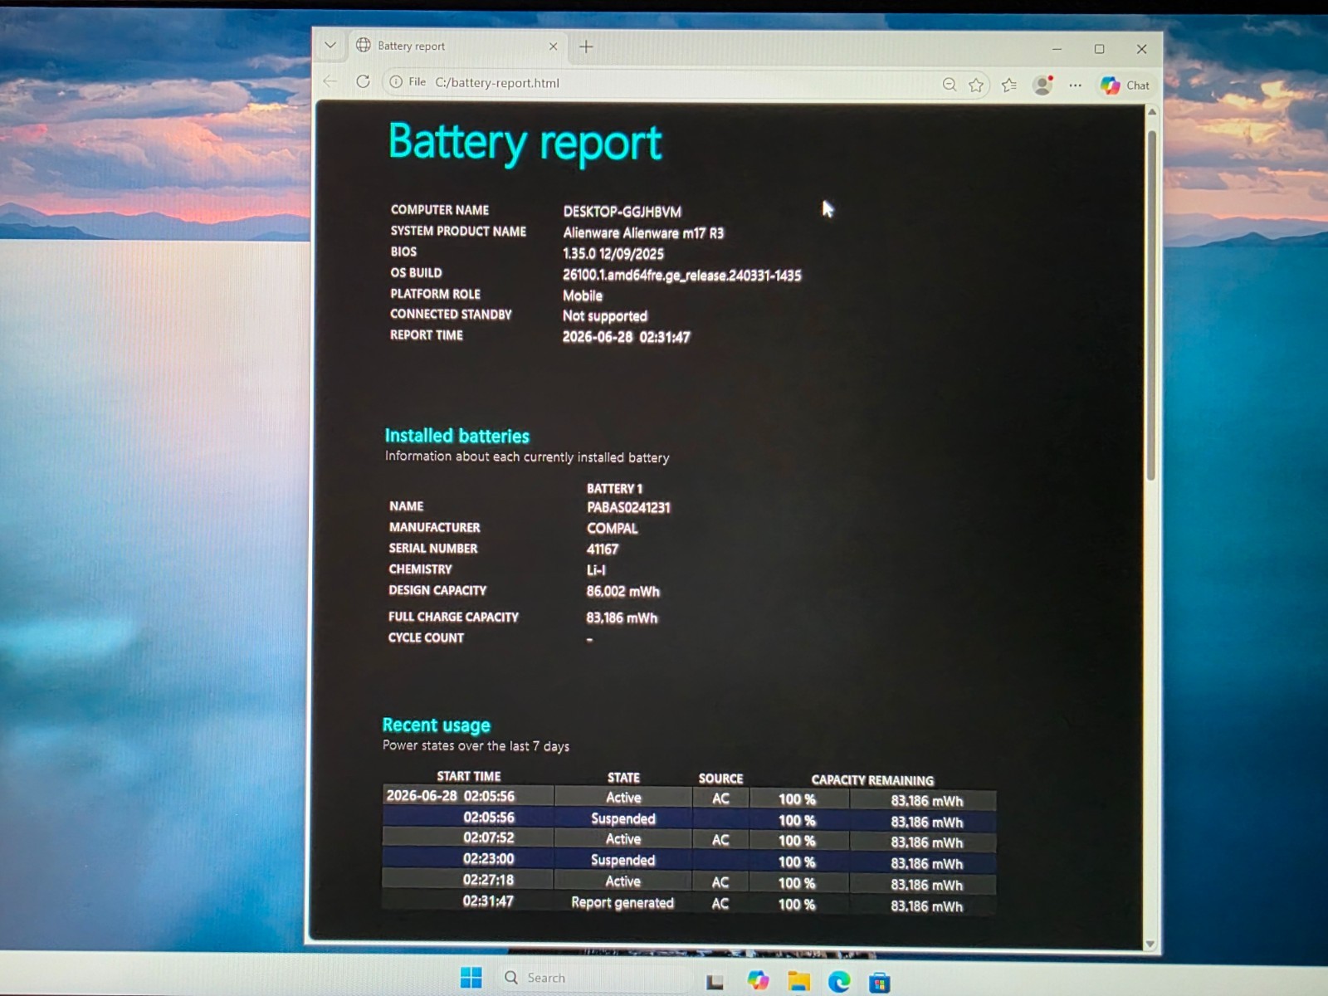Minimize the Edge browser window
The width and height of the screenshot is (1328, 996).
pyautogui.click(x=1057, y=49)
